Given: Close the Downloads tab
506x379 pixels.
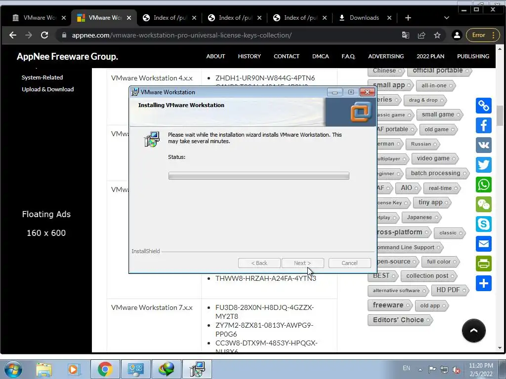Looking at the screenshot, I should click(389, 18).
